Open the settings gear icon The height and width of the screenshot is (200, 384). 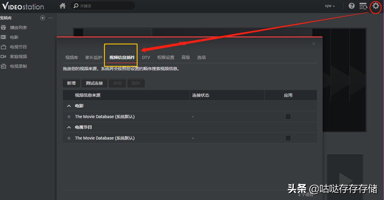375,6
